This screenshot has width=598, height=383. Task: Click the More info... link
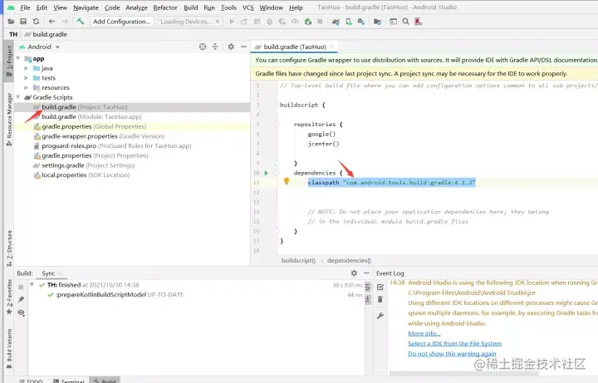point(424,333)
